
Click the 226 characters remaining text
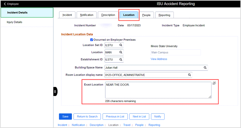(x=120, y=101)
